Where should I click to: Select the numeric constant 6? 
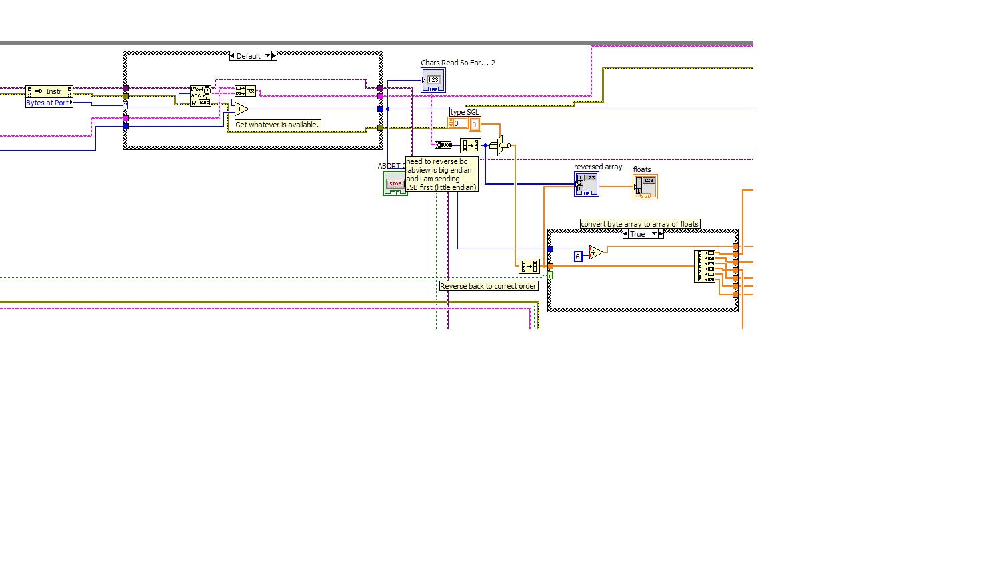pos(578,256)
